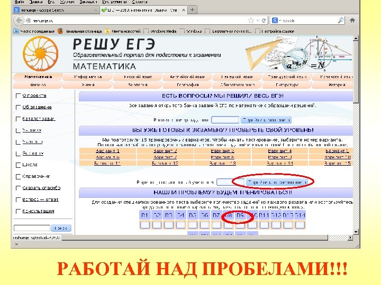Tick the box beside Справочник

[x=18, y=177]
